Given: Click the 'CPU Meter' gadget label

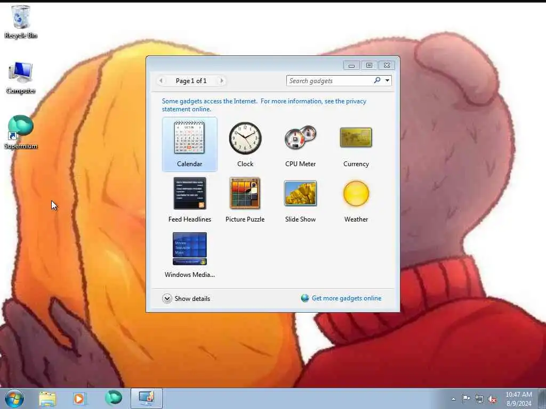Looking at the screenshot, I should [301, 164].
